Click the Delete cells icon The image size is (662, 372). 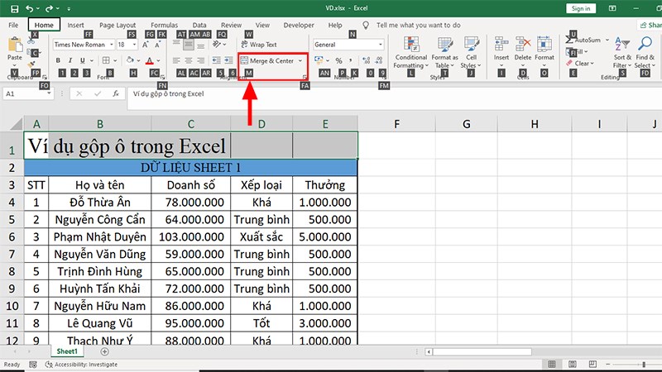[x=523, y=44]
